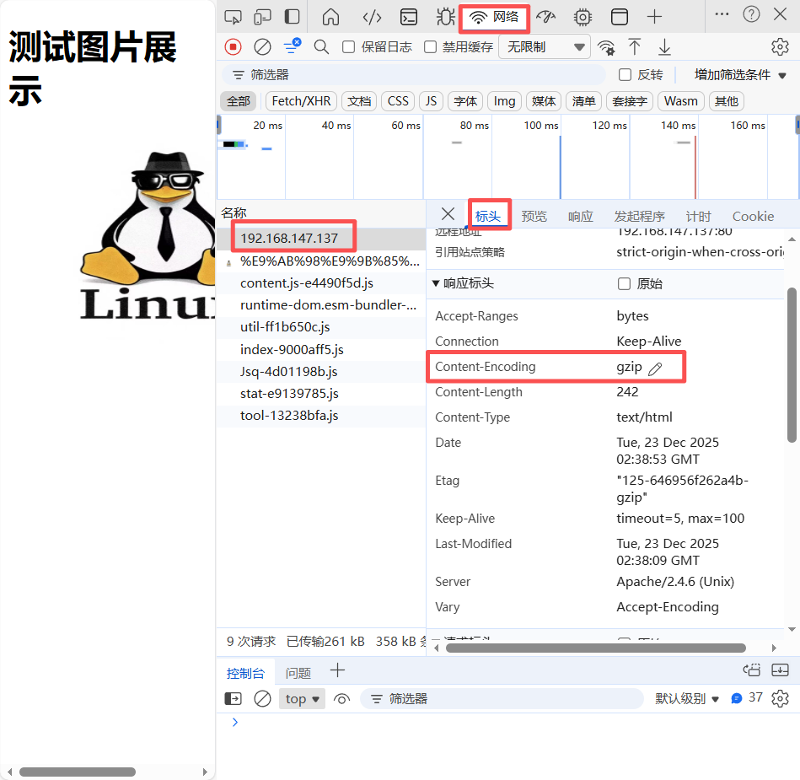Viewport: 800px width, 780px height.
Task: Select the inspect element picker icon
Action: coord(233,17)
